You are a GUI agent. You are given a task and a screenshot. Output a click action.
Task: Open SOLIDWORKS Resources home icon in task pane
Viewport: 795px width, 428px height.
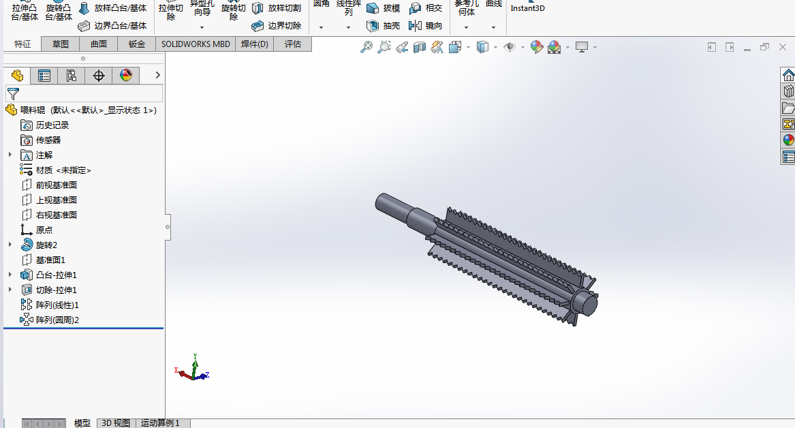point(788,75)
